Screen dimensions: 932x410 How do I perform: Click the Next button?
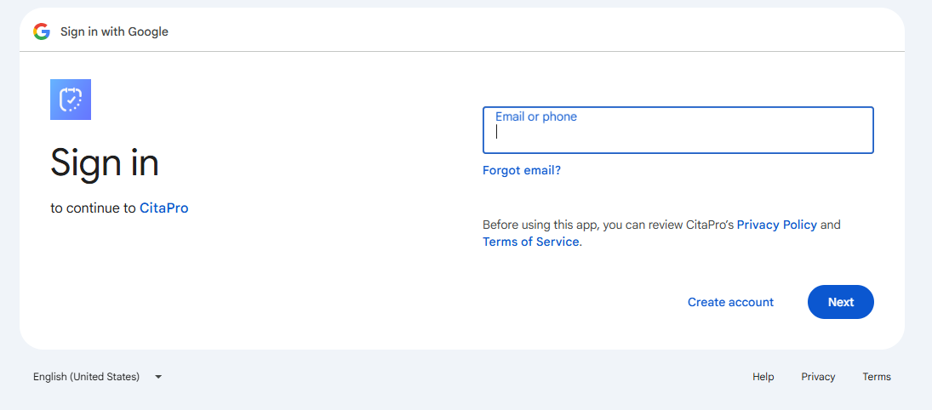tap(840, 302)
